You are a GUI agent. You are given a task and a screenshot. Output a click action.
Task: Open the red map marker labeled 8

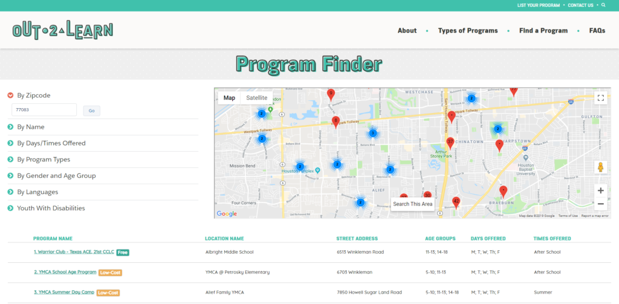point(335,122)
